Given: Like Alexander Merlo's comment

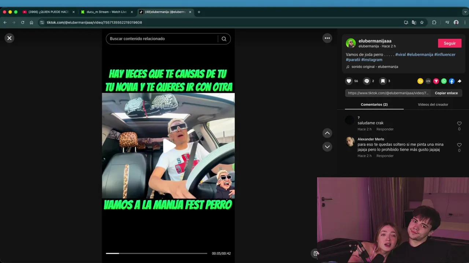Looking at the screenshot, I should [459, 145].
